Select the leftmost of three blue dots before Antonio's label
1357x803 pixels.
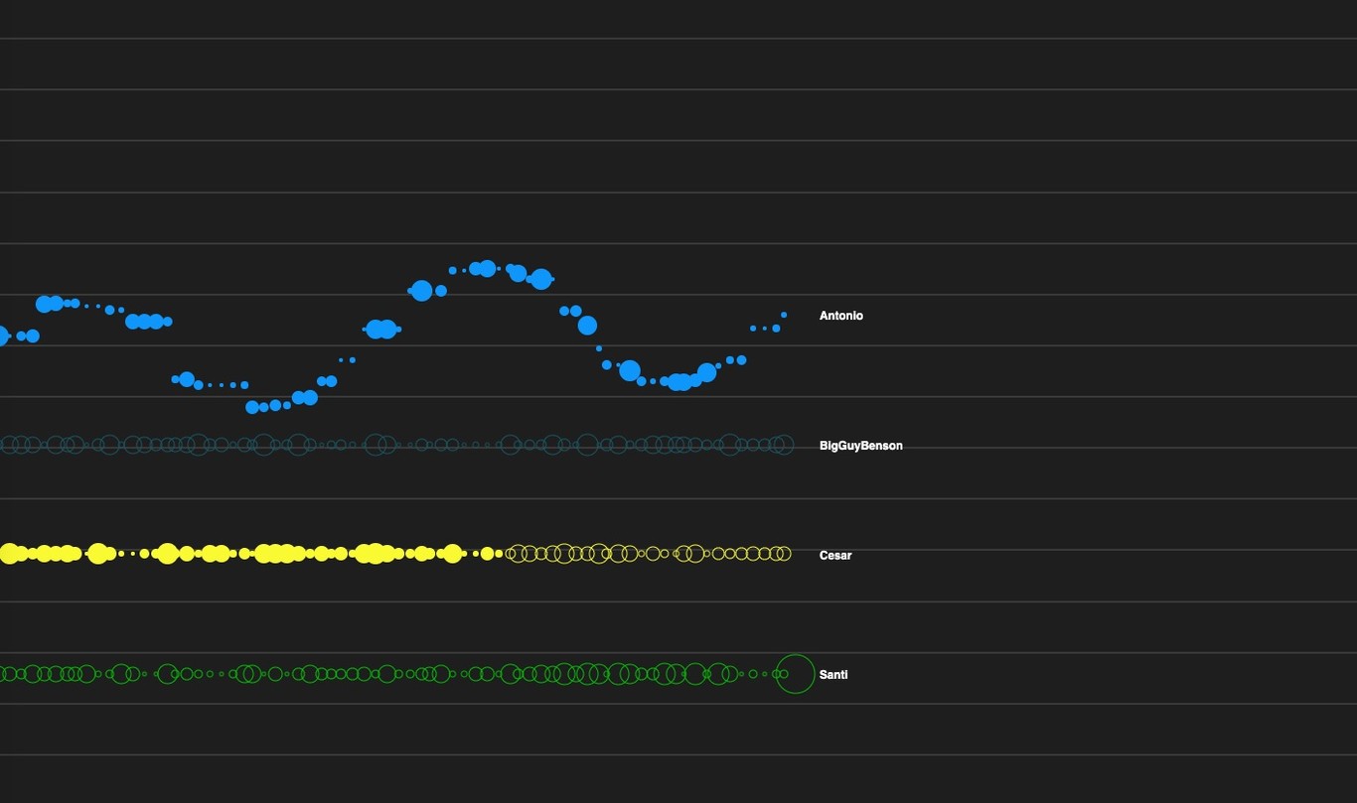point(753,328)
